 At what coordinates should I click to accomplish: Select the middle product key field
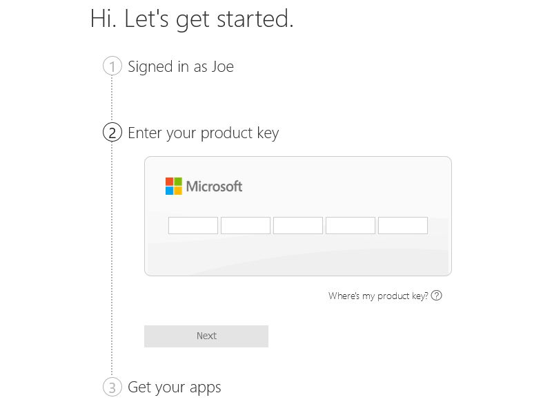click(298, 225)
